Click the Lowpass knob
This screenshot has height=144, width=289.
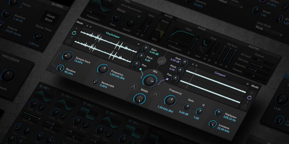click(212, 124)
